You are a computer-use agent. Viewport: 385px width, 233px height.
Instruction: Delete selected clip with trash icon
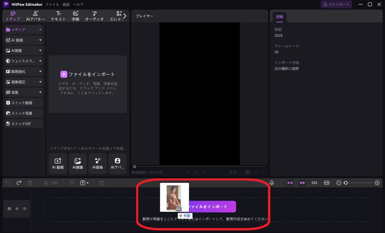[x=30, y=182]
